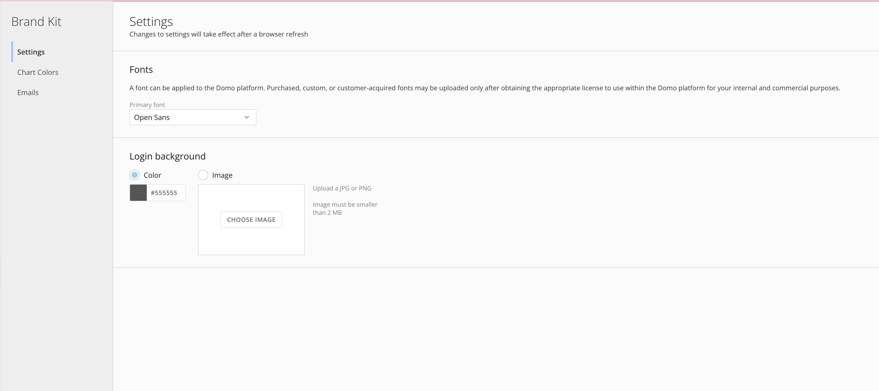The width and height of the screenshot is (879, 391).
Task: Click the Fonts section heading
Action: (141, 69)
